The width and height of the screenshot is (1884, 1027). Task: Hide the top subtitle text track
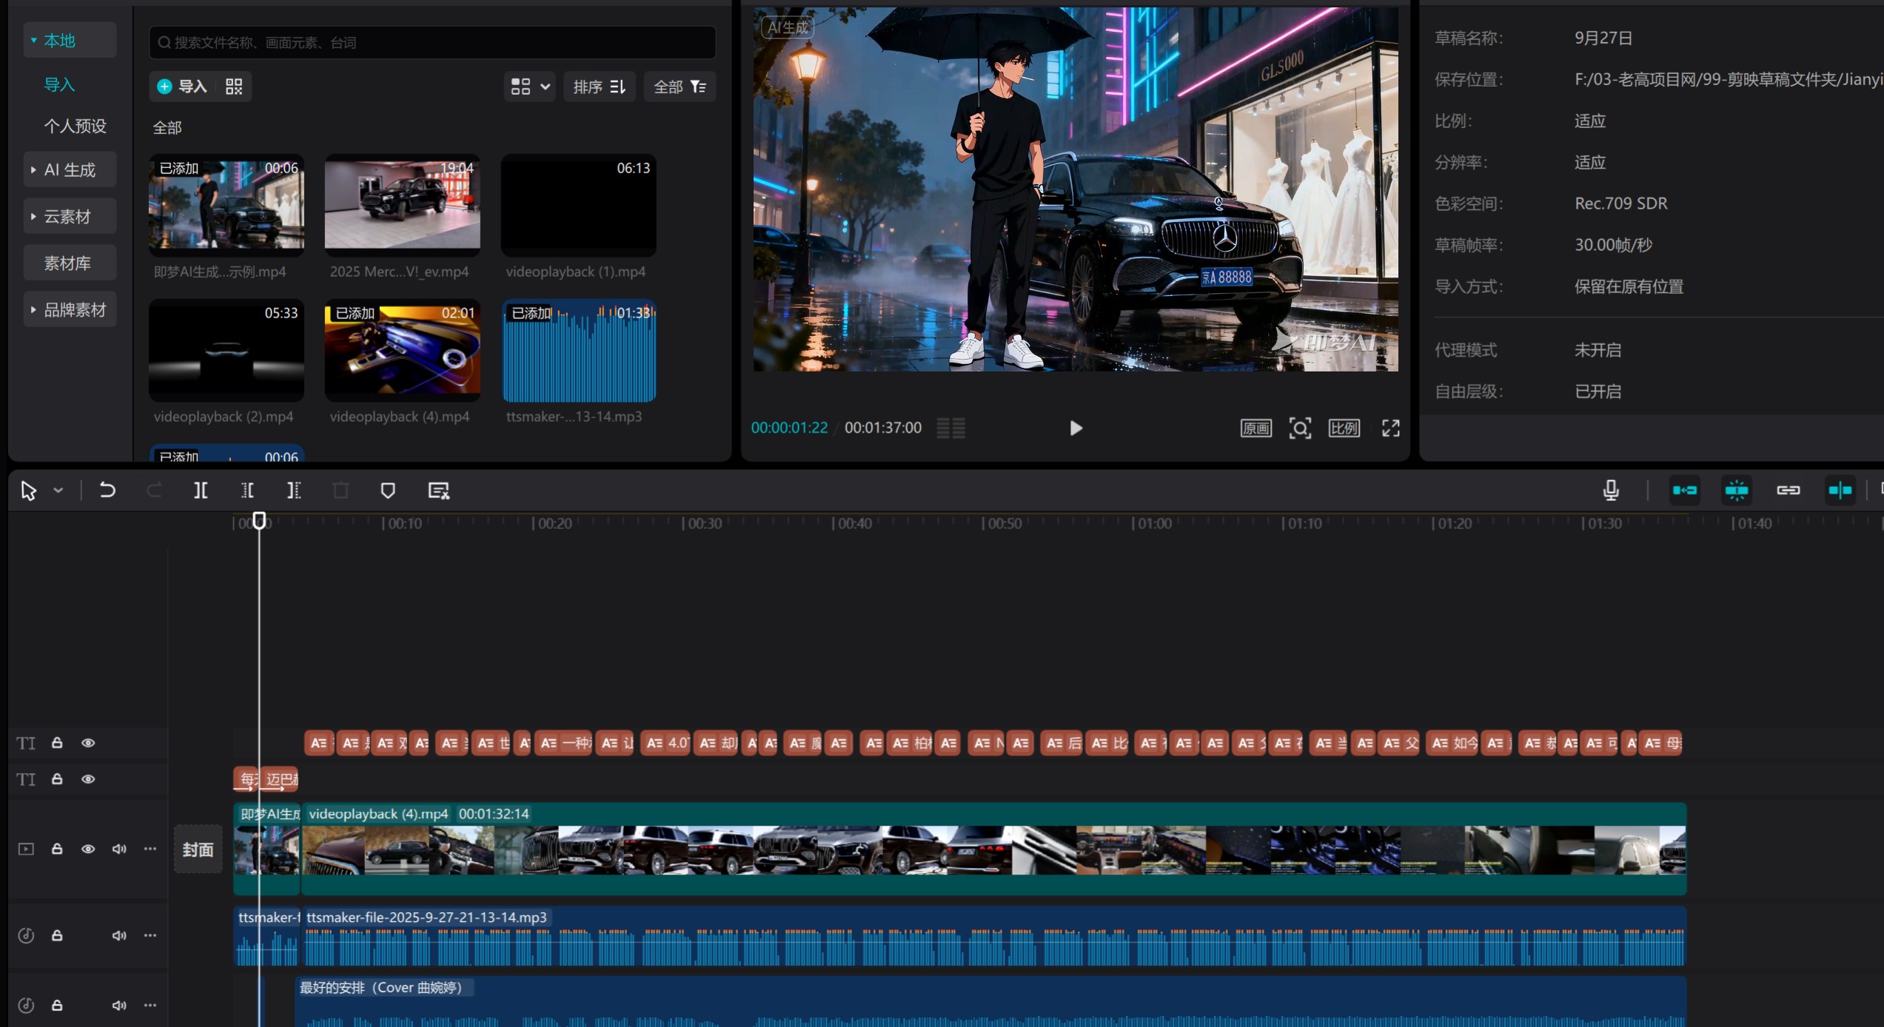click(88, 743)
